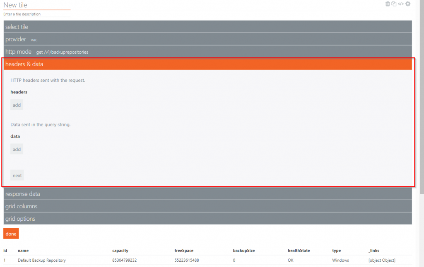This screenshot has width=424, height=267.
Task: Collapse the headers & data section
Action: [207, 64]
